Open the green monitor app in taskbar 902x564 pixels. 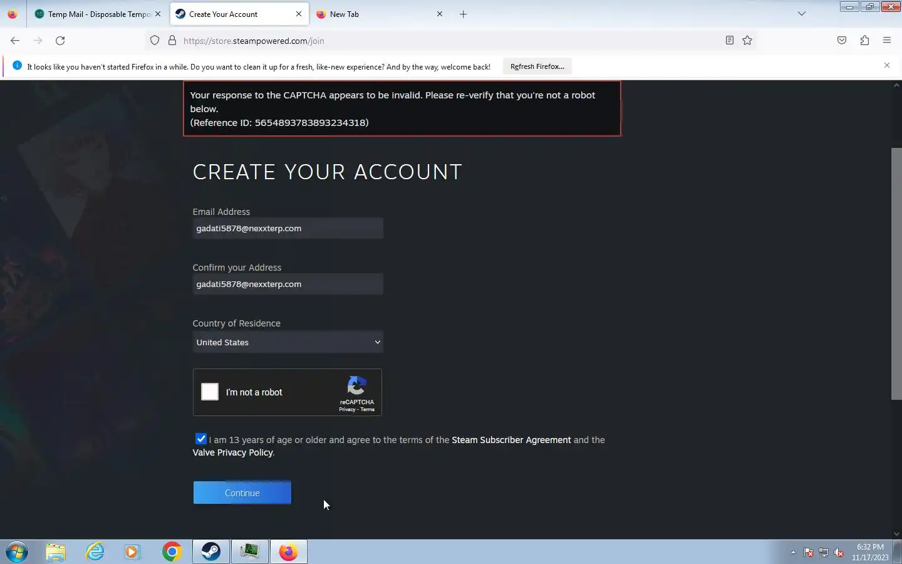pos(250,552)
